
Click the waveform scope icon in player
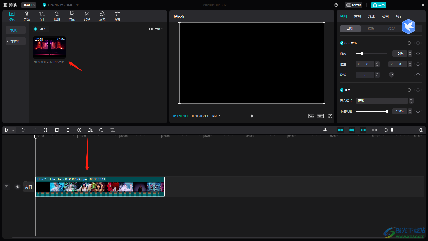coord(311,116)
